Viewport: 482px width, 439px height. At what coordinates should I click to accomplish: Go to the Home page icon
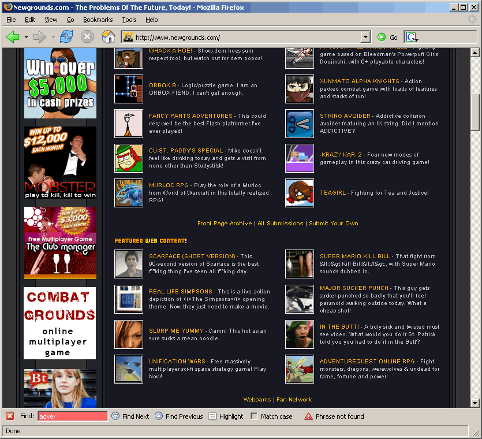108,38
